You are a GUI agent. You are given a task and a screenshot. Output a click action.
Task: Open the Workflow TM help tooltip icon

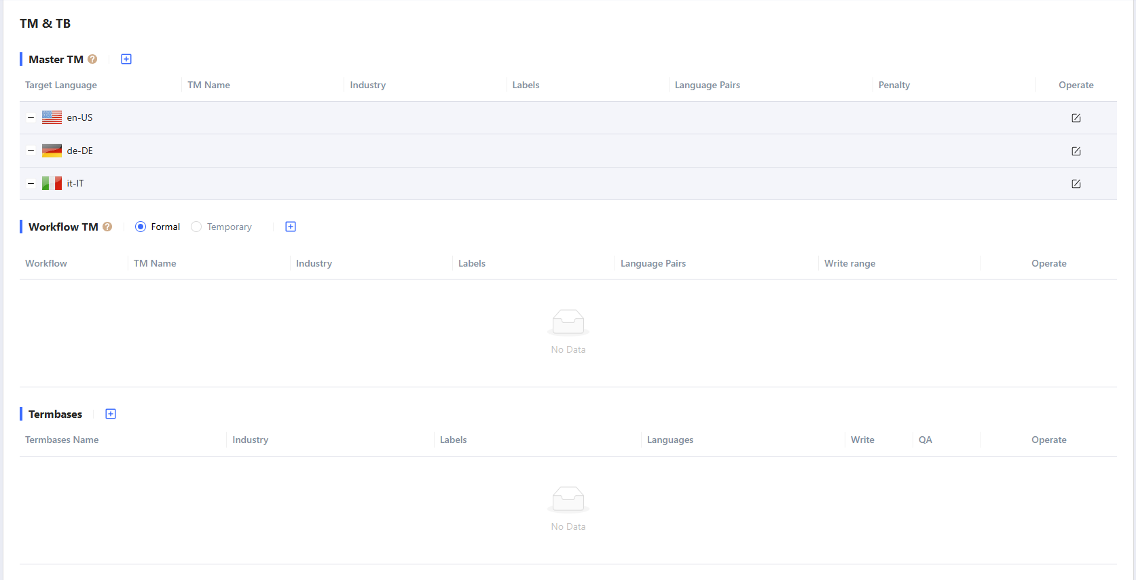[x=107, y=227]
